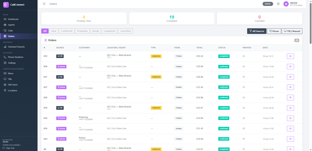
Task: Click the completed status badge on order #10
Action: [x=224, y=108]
